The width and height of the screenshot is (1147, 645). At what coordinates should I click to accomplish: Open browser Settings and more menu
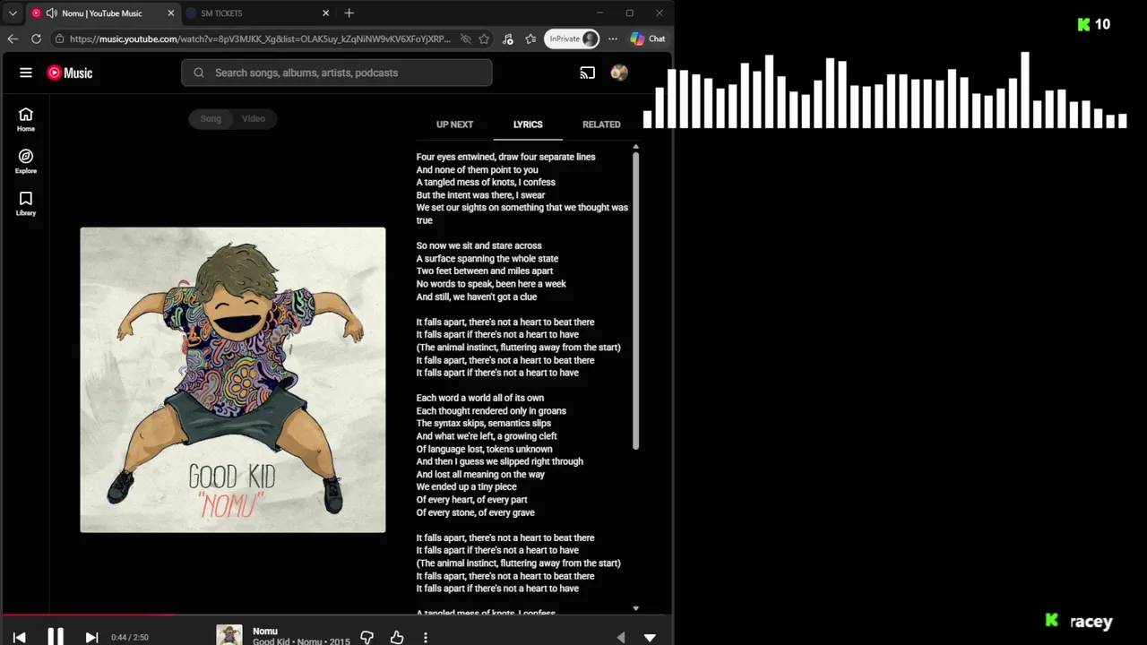(x=613, y=39)
